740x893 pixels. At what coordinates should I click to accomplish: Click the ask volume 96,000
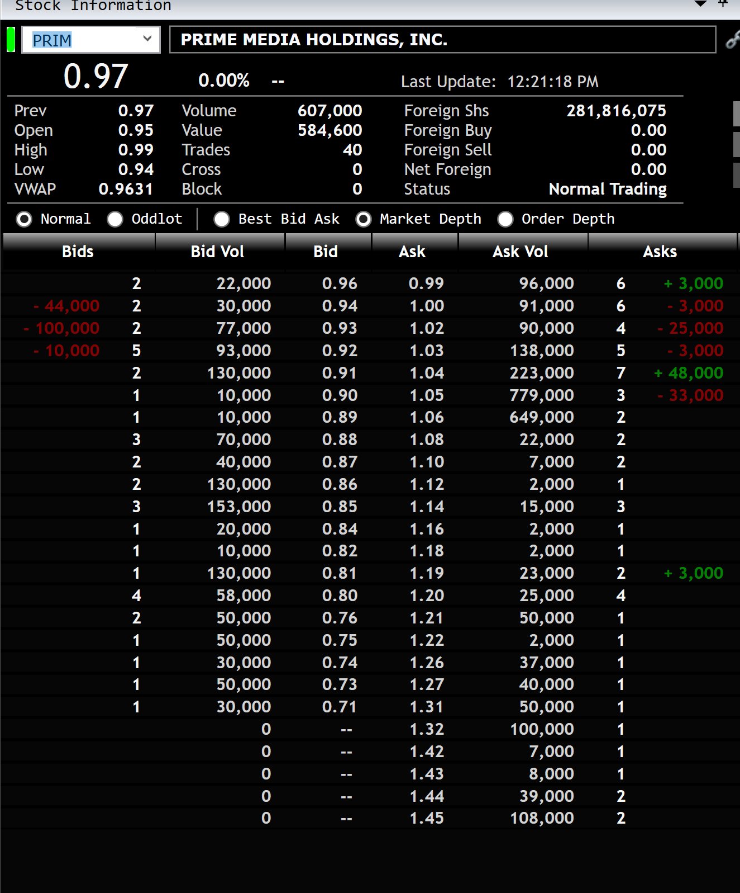tap(547, 284)
